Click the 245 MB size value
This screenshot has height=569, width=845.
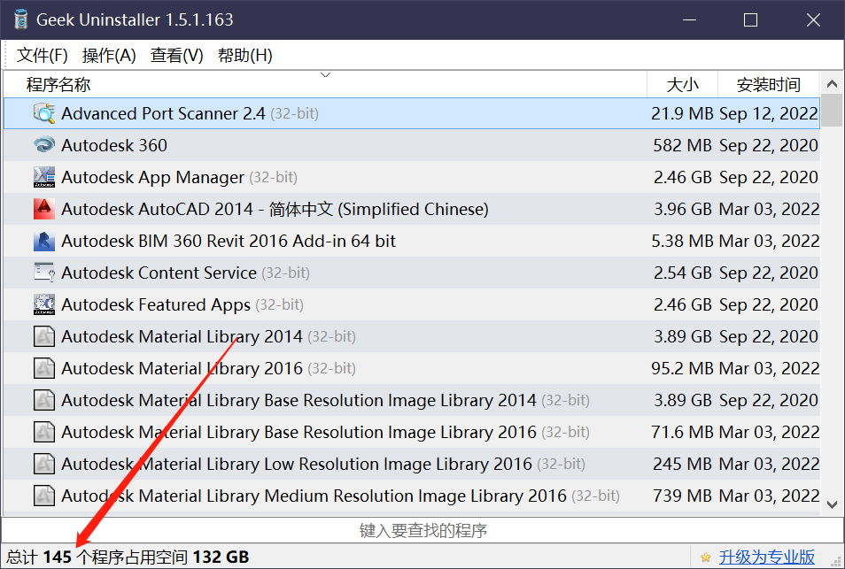click(x=682, y=464)
